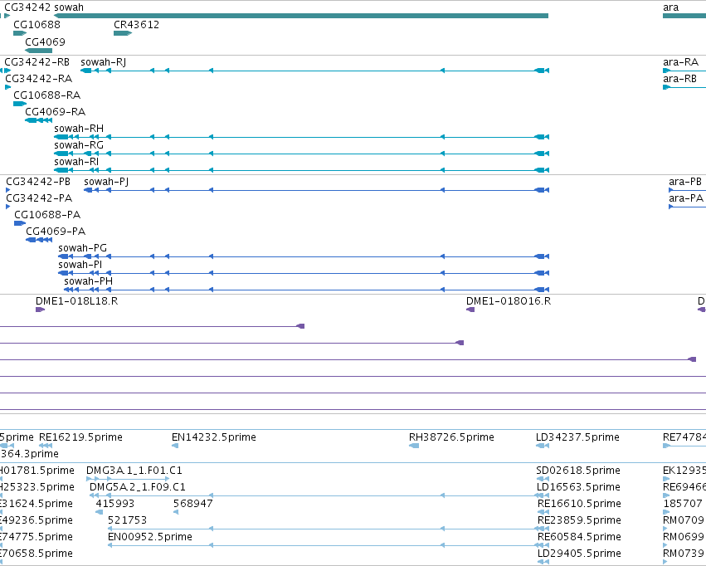Select transcript sowah-RH
Viewport: 706px width, 566px height.
[301, 137]
